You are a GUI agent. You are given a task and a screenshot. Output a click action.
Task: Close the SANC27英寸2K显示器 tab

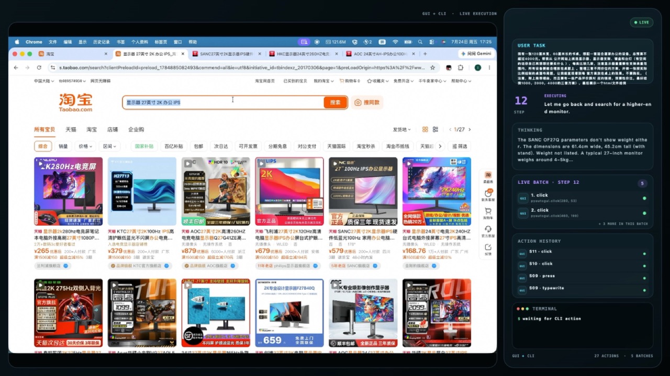[x=260, y=54]
